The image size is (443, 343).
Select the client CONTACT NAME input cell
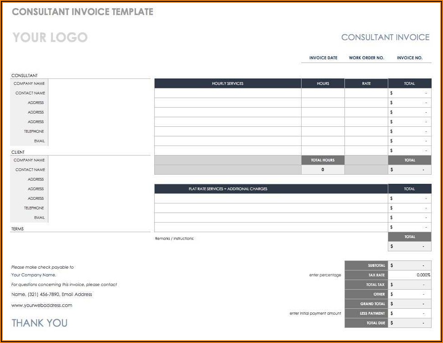tap(99, 170)
